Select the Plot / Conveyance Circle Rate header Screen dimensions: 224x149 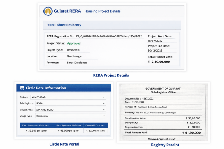(36, 125)
